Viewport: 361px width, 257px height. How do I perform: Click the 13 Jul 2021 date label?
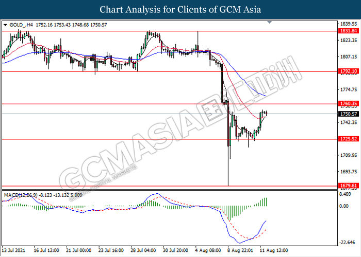pyautogui.click(x=13, y=250)
